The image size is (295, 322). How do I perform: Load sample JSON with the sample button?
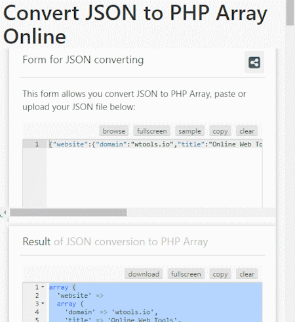coord(189,131)
